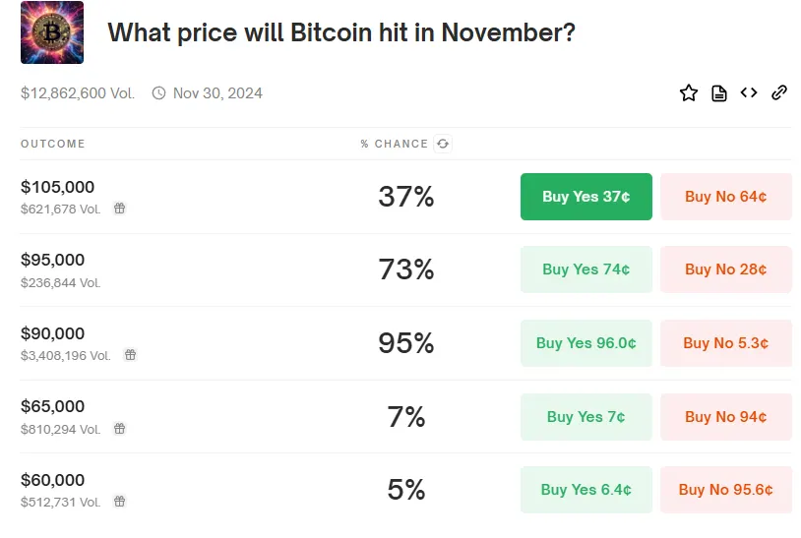Click the gift icon under $105,000
This screenshot has height=538, width=801.
119,209
